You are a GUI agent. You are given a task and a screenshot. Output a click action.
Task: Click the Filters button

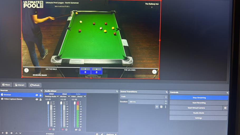6,85
